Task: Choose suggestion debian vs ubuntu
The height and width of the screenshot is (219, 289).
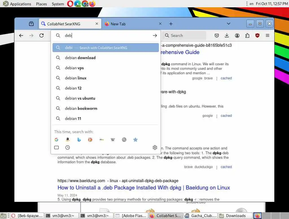Action: click(106, 98)
